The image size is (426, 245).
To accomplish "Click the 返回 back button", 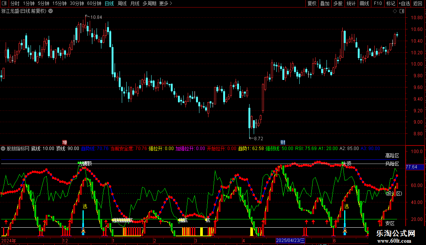I will tap(418, 3).
